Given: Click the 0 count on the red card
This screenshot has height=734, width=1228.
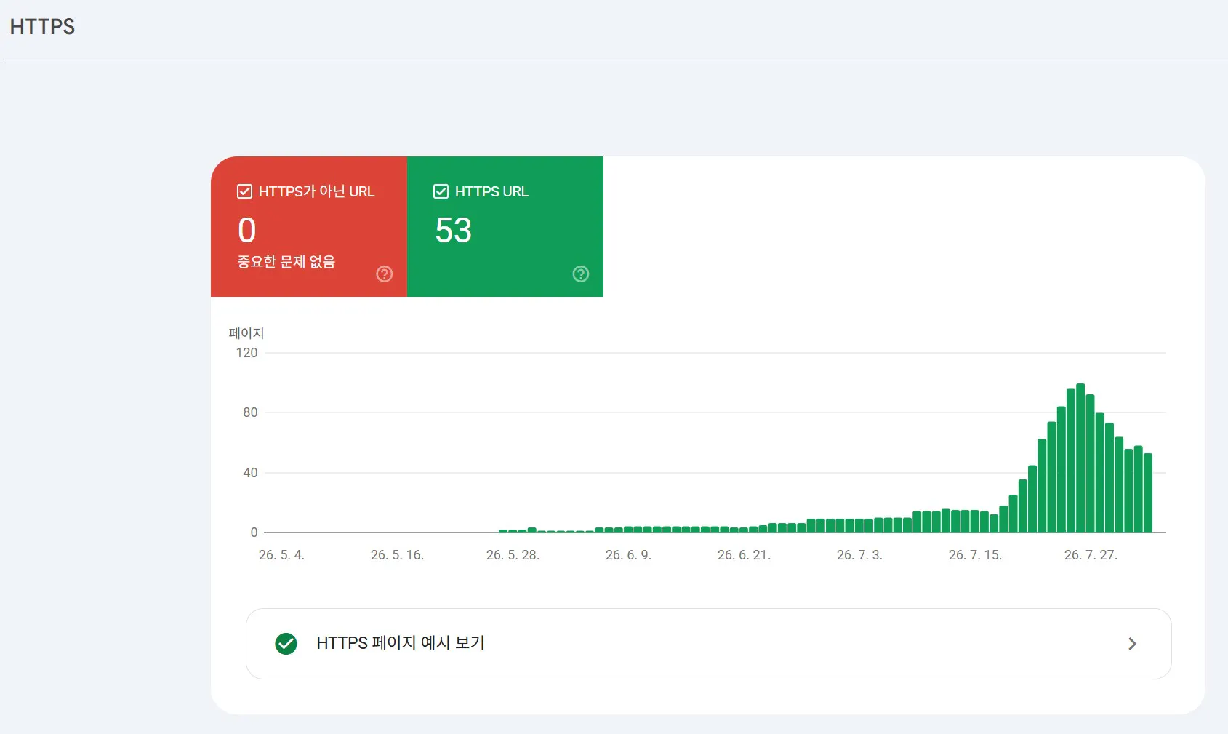Looking at the screenshot, I should [x=247, y=231].
